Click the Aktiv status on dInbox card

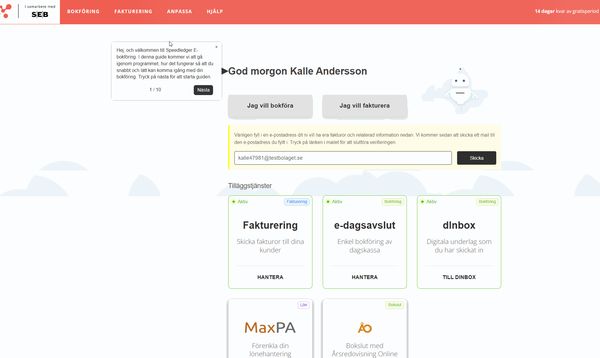click(429, 202)
